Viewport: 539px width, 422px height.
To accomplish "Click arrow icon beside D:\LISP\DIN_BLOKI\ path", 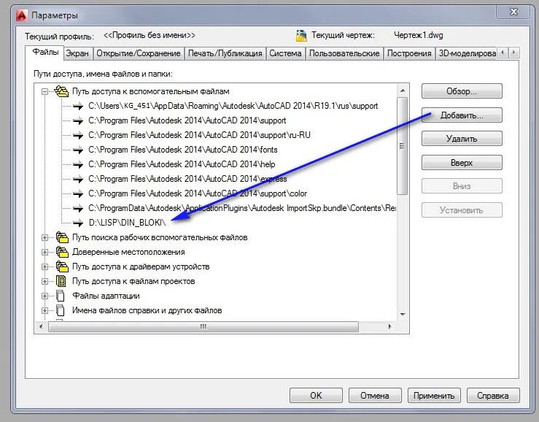I will pos(78,223).
